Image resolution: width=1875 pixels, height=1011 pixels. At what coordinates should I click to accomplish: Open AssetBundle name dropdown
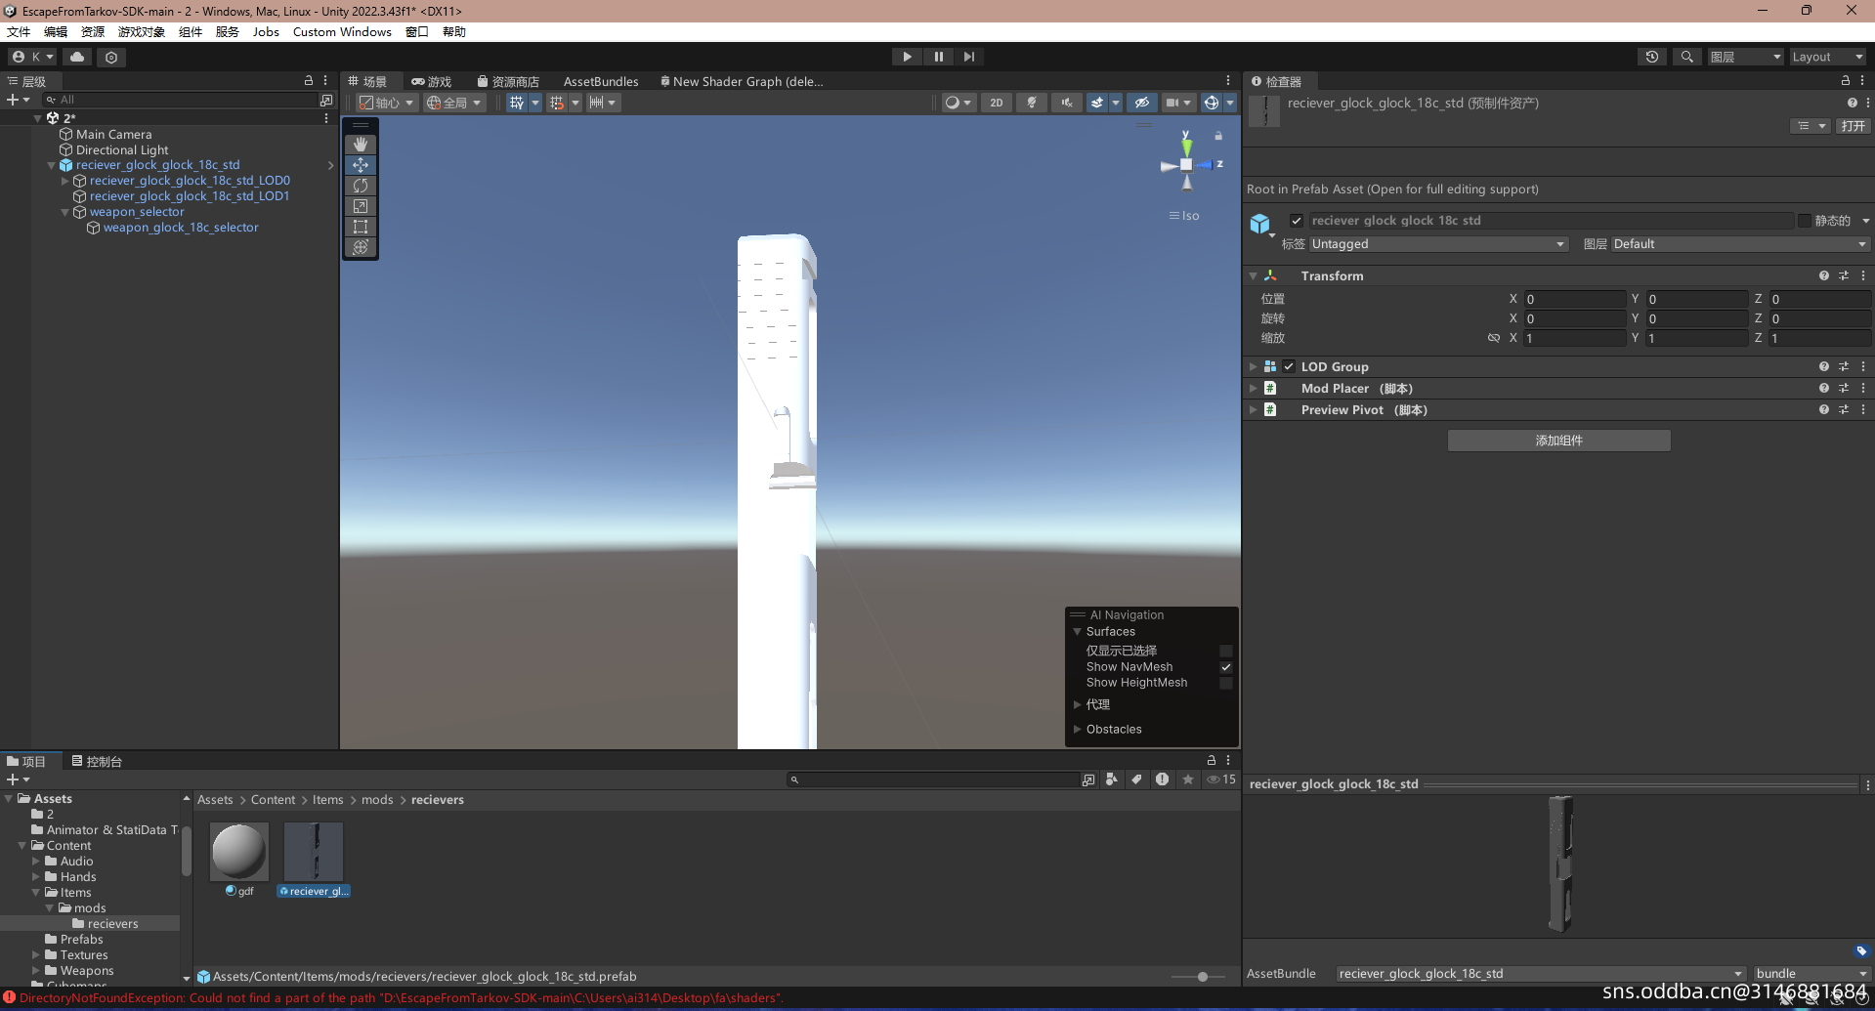click(1540, 974)
